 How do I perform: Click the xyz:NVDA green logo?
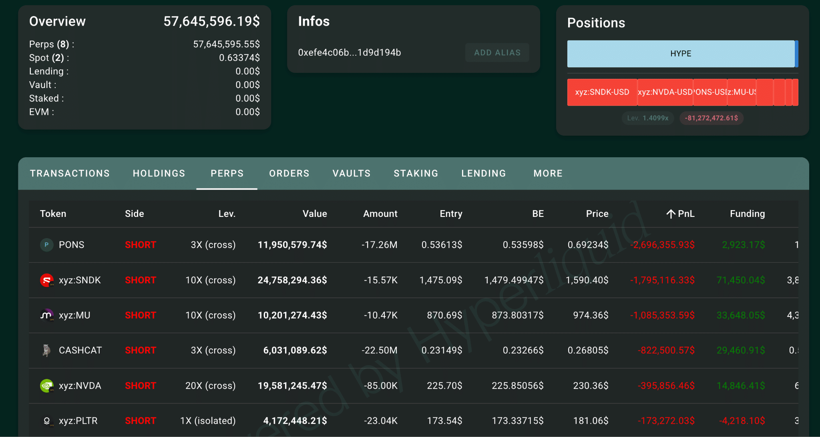(x=47, y=386)
